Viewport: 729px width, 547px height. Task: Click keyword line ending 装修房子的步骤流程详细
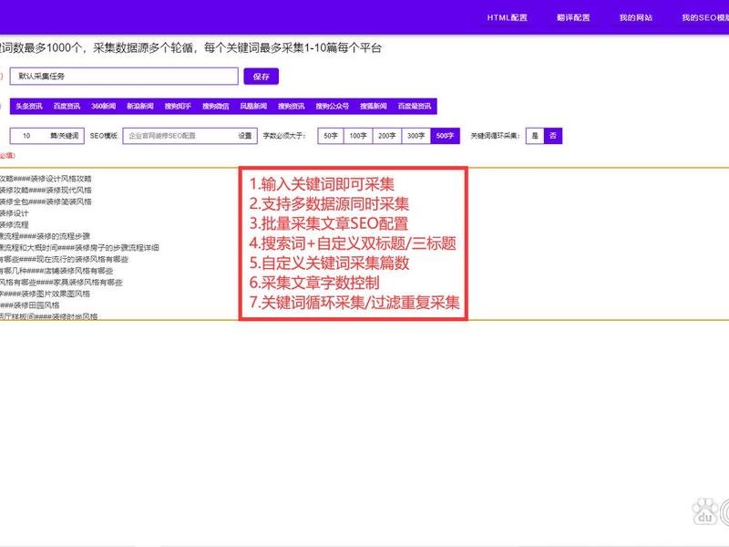(x=79, y=248)
